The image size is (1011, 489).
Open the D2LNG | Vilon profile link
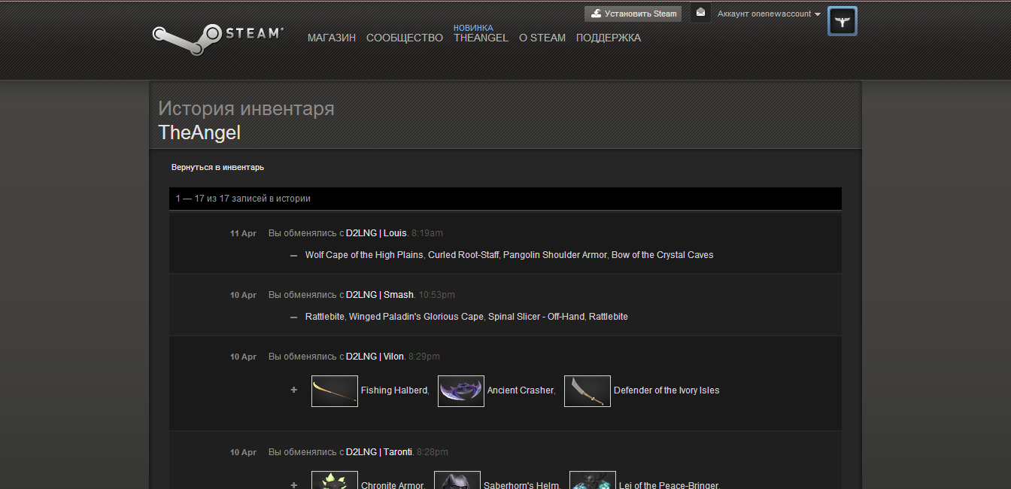pos(375,357)
